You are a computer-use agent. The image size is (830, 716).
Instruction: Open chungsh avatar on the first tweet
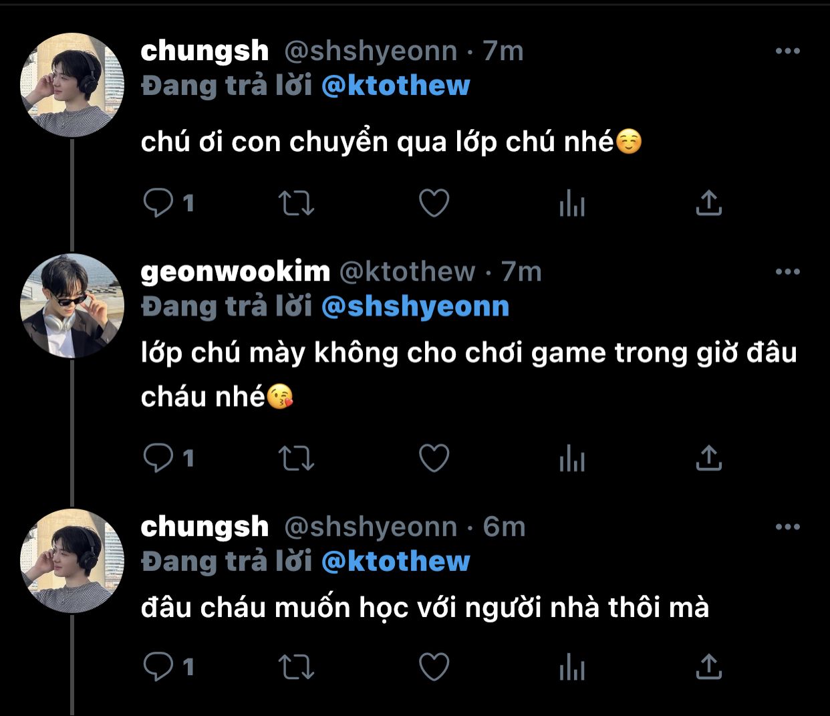coord(72,85)
